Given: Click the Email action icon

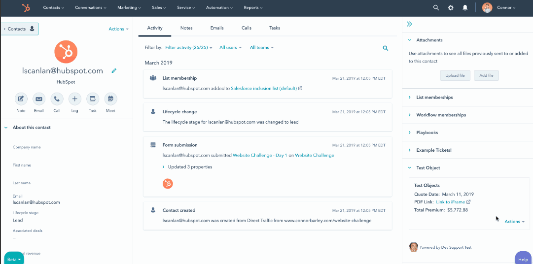Looking at the screenshot, I should (39, 99).
